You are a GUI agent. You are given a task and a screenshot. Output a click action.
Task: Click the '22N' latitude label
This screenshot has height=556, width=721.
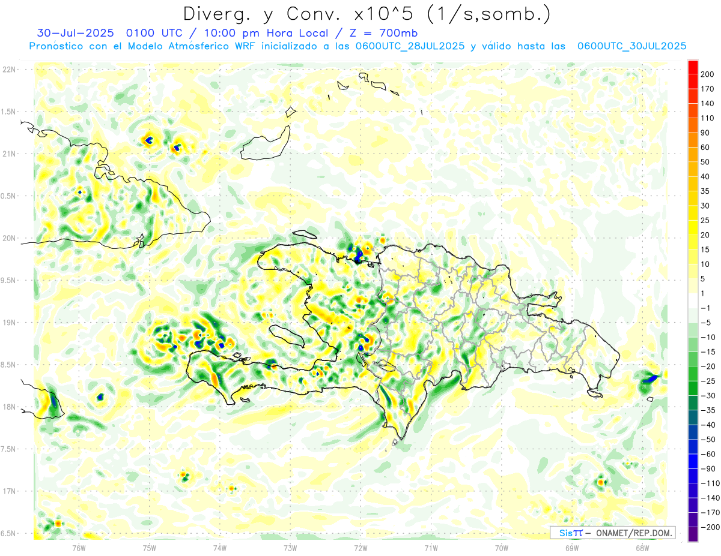[x=9, y=70]
